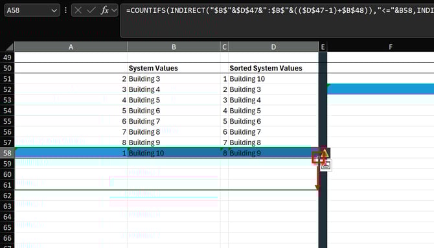Image resolution: width=434 pixels, height=248 pixels.
Task: Click the three-dot handle beside Name Box
Action: tap(65, 10)
